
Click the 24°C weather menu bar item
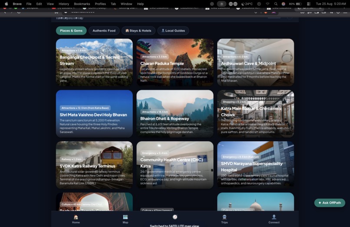(x=247, y=4)
